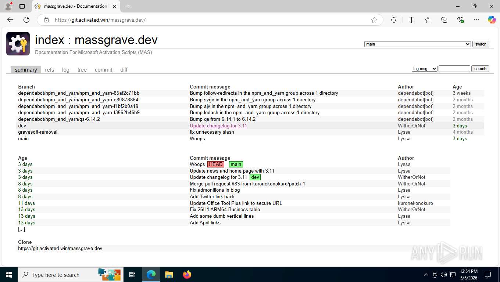This screenshot has width=500, height=282.
Task: Click the search button
Action: (x=480, y=69)
